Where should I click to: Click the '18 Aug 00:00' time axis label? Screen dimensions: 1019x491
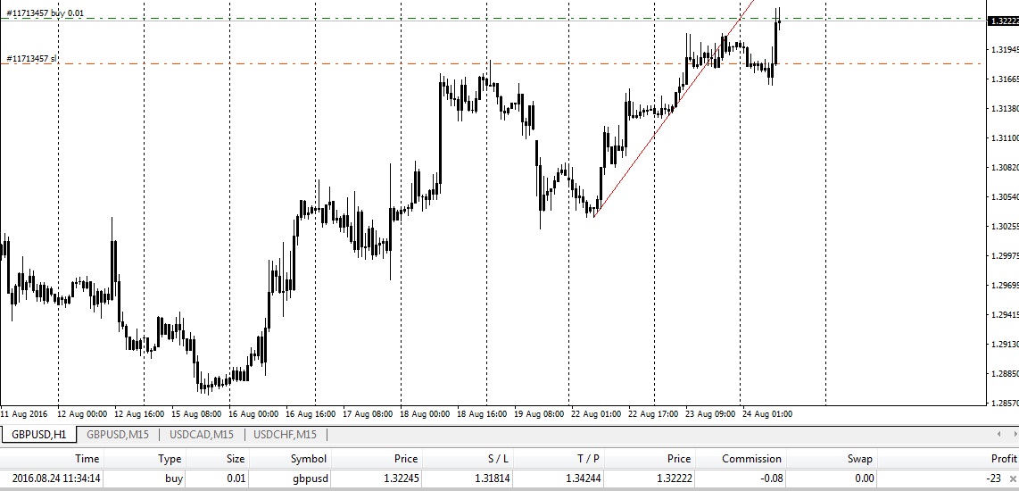425,413
